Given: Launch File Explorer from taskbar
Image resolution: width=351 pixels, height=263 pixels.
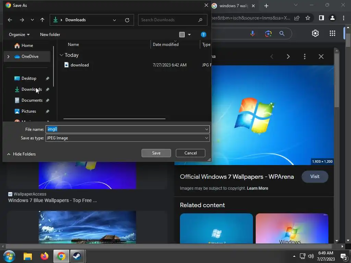Looking at the screenshot, I should [28, 256].
